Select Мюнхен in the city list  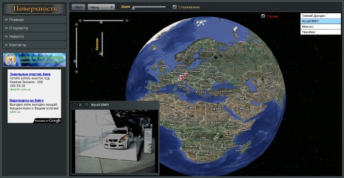click(320, 27)
